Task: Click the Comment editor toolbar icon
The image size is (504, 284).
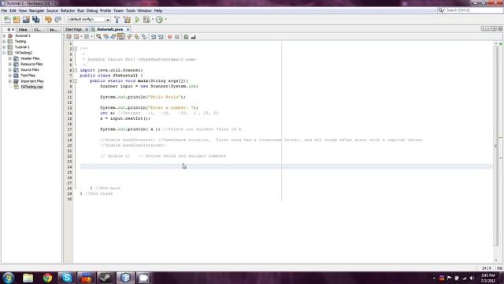Action: (x=186, y=37)
